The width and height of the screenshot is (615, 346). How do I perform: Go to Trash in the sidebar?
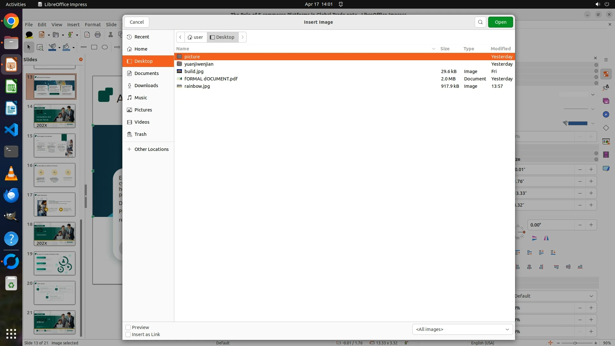click(140, 134)
